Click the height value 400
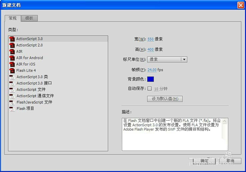 (151, 49)
